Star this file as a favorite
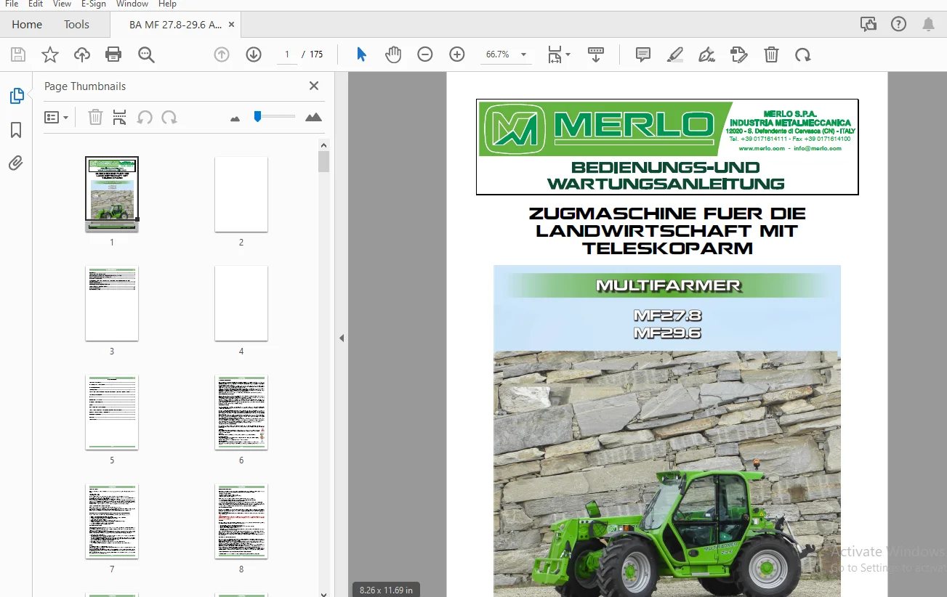947x597 pixels. point(50,54)
